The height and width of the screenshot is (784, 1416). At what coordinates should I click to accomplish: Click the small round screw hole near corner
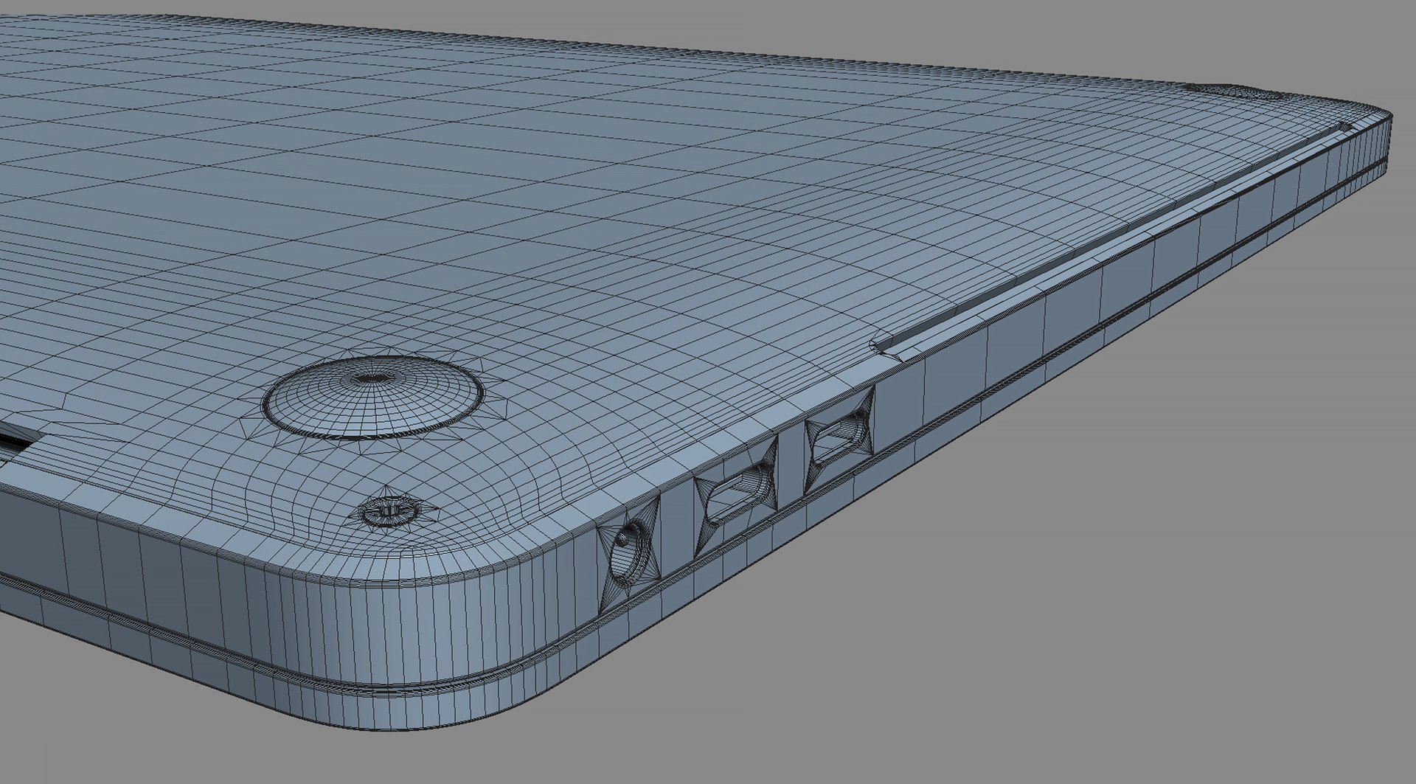pyautogui.click(x=389, y=510)
